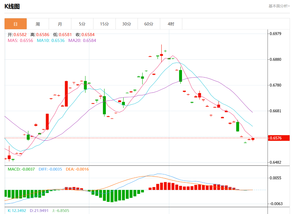Click the J: -6.8505 KDJ value

[61, 211]
